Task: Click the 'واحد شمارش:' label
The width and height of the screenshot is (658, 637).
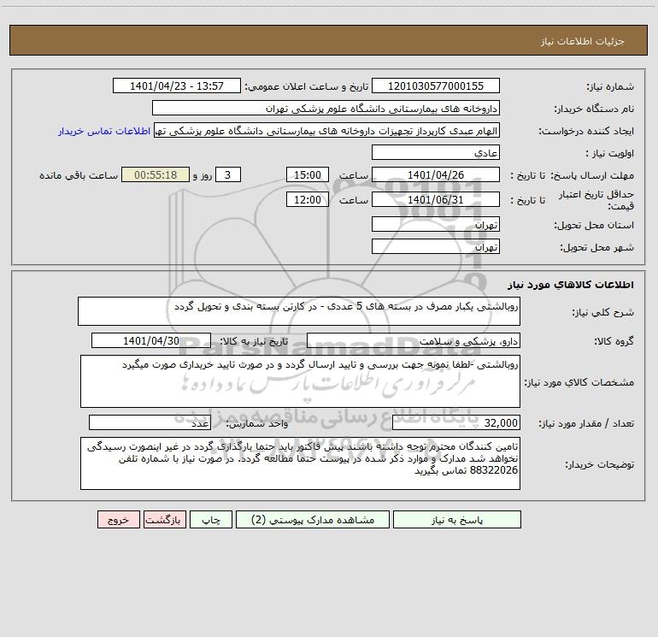Action: click(x=257, y=424)
